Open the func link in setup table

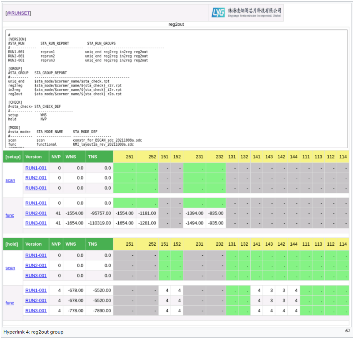click(x=10, y=215)
